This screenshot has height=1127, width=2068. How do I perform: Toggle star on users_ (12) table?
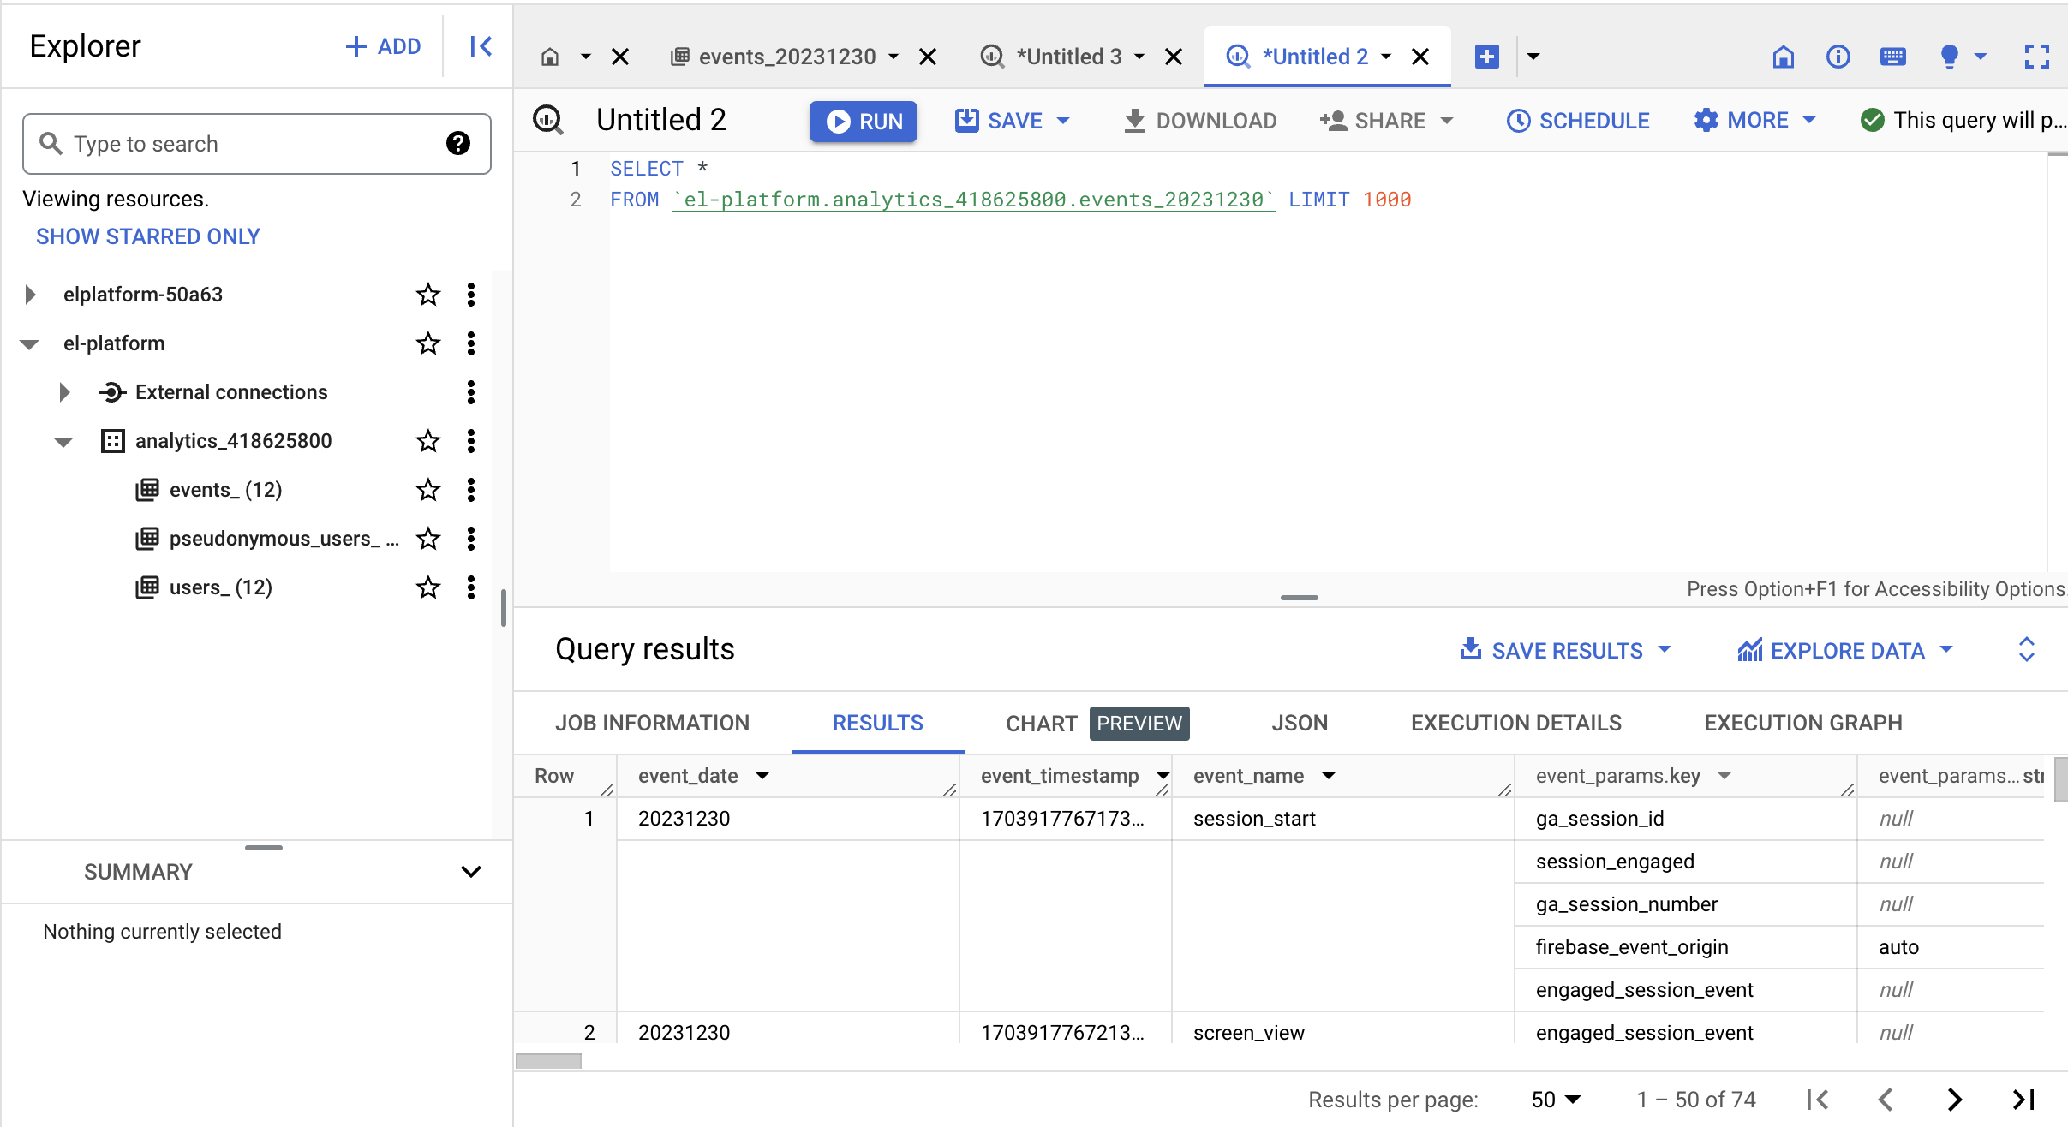427,587
